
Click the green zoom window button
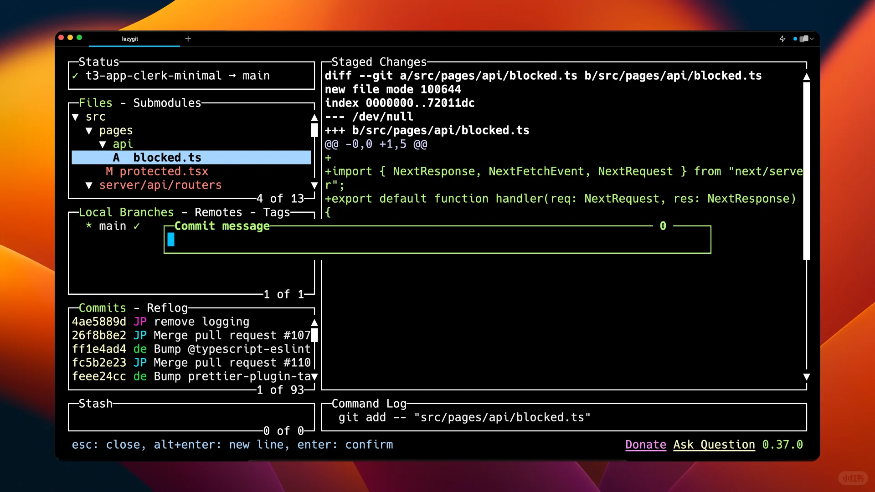tap(79, 37)
